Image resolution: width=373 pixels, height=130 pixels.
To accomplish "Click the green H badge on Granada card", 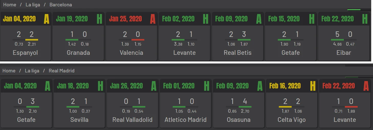I will tap(100, 19).
